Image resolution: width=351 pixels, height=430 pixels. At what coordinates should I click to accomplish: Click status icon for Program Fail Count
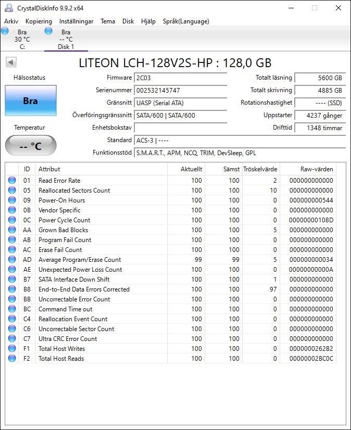coord(12,239)
